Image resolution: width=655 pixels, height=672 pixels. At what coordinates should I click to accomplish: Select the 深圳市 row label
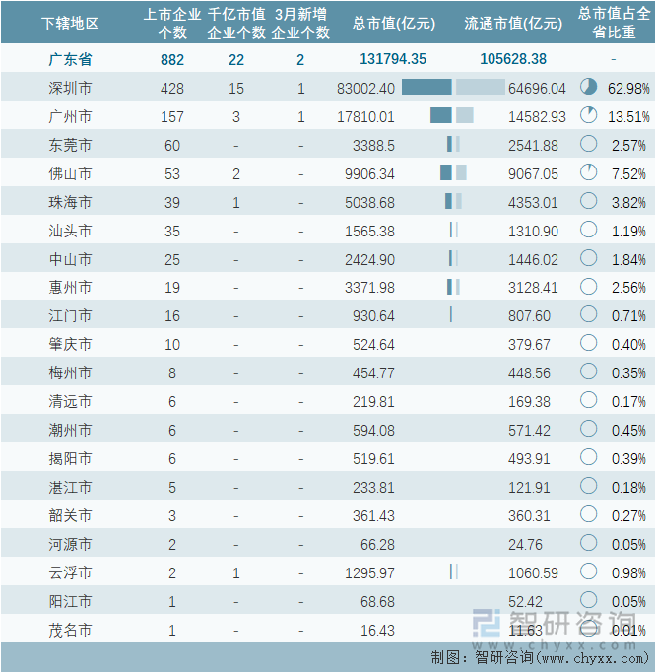point(70,89)
